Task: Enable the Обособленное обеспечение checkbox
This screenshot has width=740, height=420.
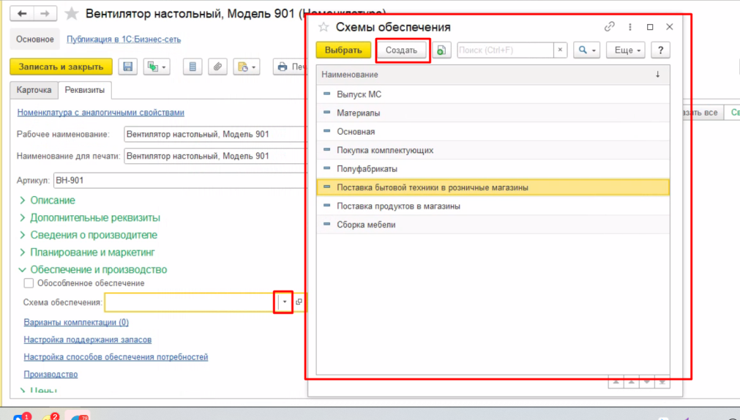Action: [29, 283]
